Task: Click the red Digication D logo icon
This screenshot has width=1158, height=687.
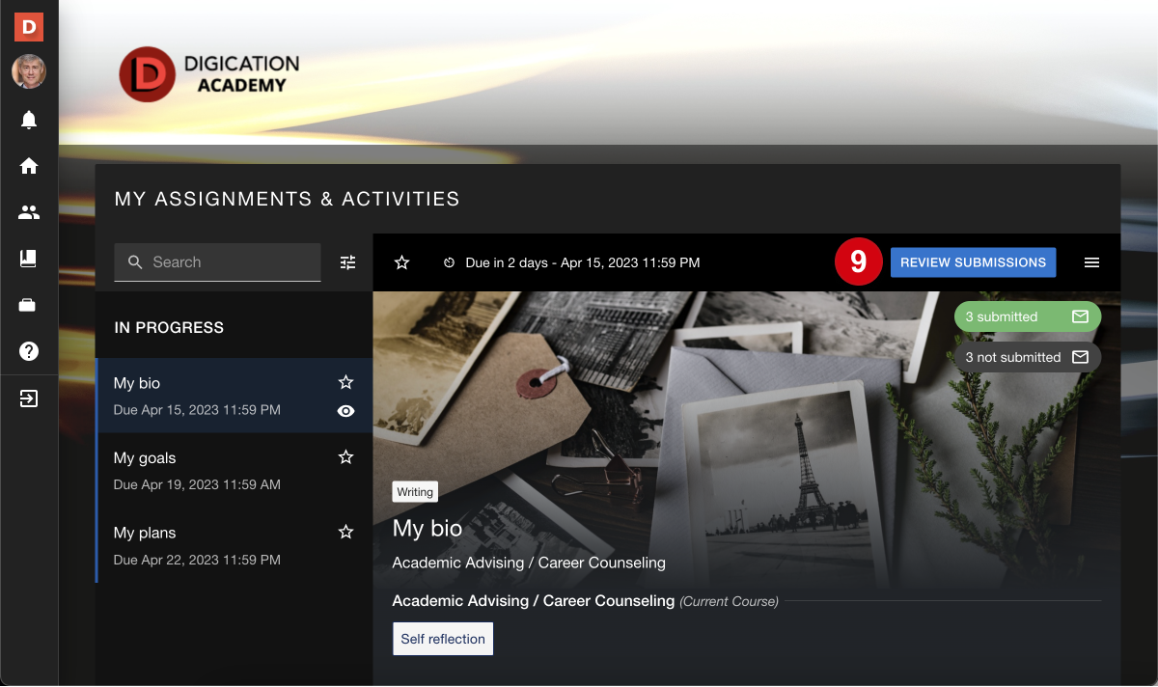Action: (x=29, y=27)
